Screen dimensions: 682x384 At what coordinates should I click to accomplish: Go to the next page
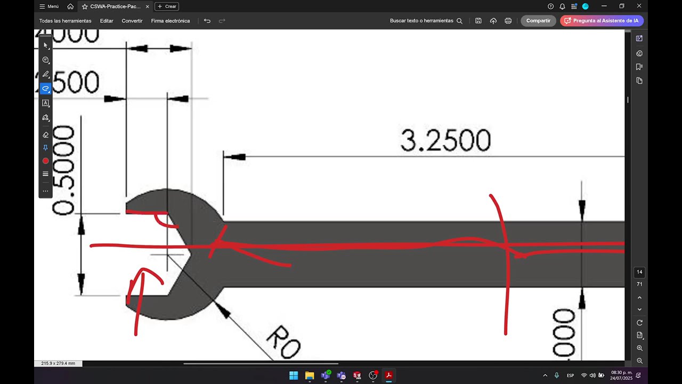(x=639, y=309)
